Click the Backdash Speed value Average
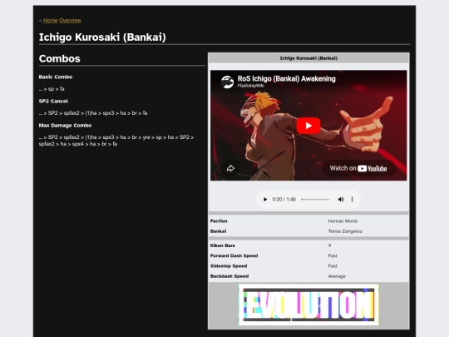The height and width of the screenshot is (337, 449). 337,276
